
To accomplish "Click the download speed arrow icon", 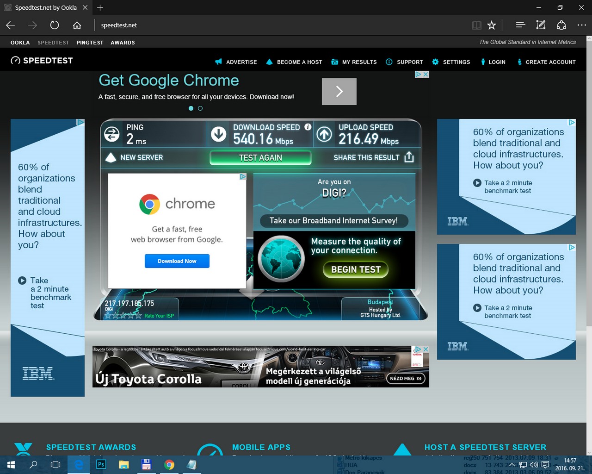I will pos(219,134).
